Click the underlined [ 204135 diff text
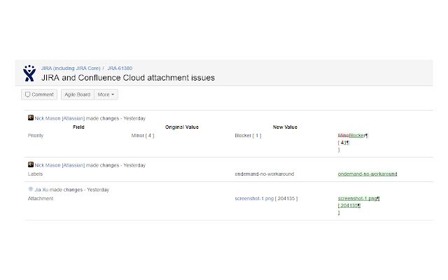Image resolution: width=448 pixels, height=280 pixels. [x=348, y=206]
